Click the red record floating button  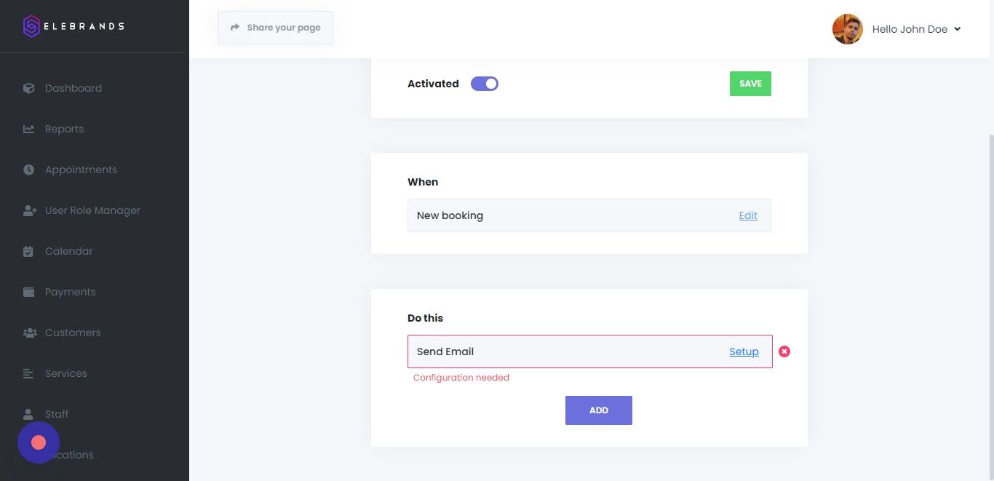[x=39, y=442]
